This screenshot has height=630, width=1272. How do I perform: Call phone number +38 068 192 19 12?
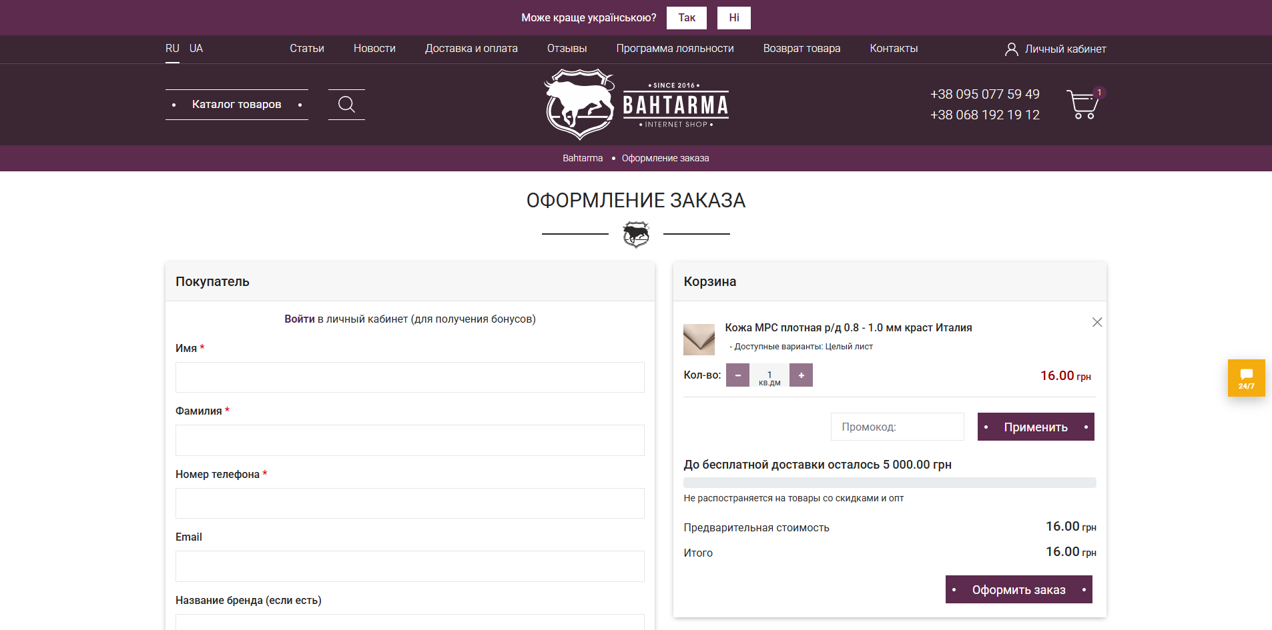pos(984,115)
